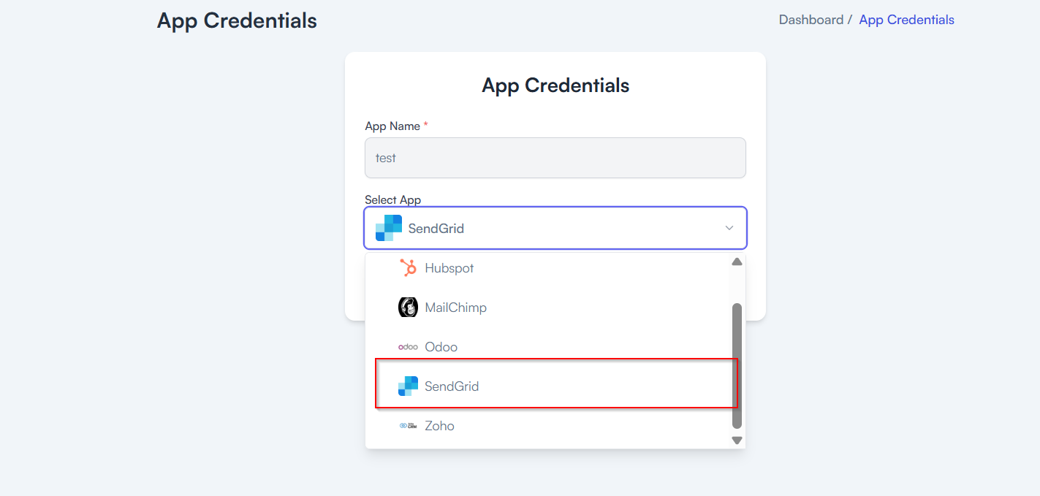
Task: Pick the Odoo option label
Action: pos(441,347)
